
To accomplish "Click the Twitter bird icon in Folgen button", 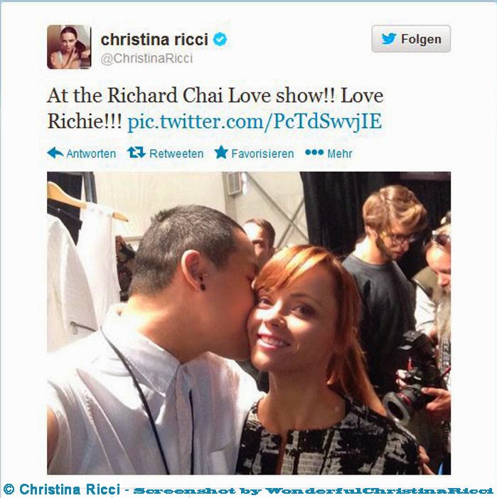I will [388, 38].
